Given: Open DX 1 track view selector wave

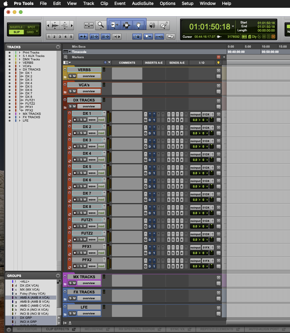Looking at the screenshot, I should [x=92, y=120].
